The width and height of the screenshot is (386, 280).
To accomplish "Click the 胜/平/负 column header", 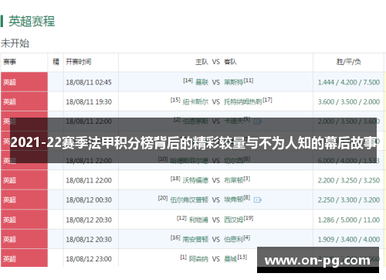I will click(x=349, y=62).
